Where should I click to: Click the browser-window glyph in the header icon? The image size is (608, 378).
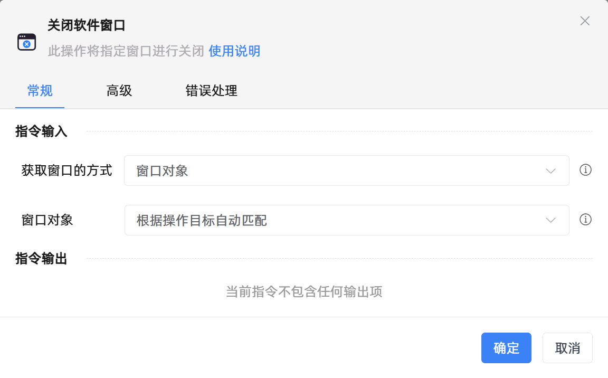27,42
